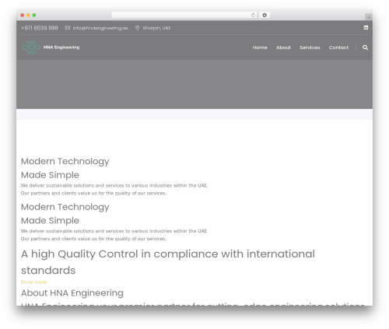
Task: Click the phone number +971 6539 1188
Action: (40, 28)
